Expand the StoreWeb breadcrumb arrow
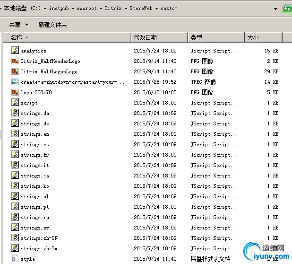 pyautogui.click(x=156, y=9)
